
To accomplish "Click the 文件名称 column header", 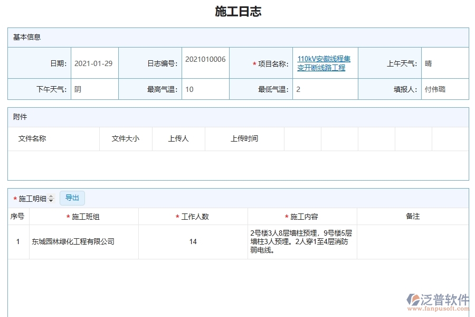I will coord(33,138).
